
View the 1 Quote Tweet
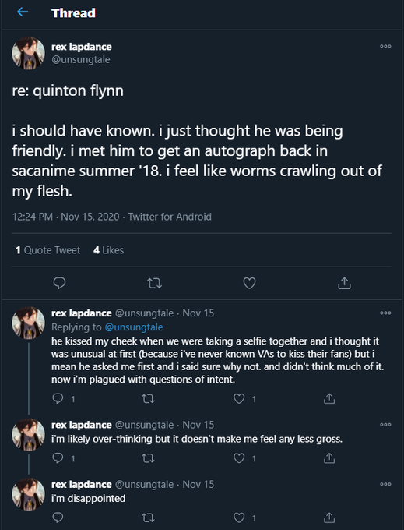click(48, 250)
